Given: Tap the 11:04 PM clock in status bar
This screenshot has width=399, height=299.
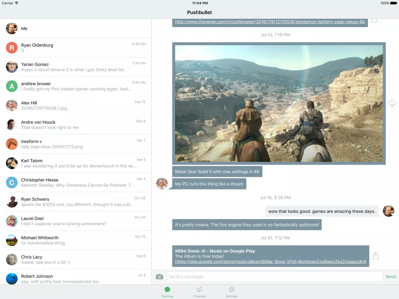Looking at the screenshot, I should point(200,3).
